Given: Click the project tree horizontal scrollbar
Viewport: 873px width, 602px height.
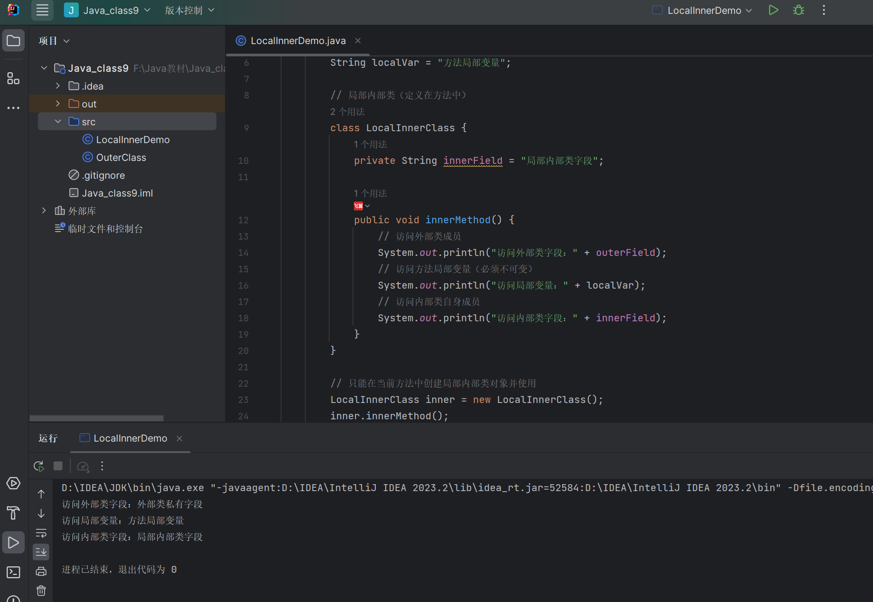Looking at the screenshot, I should (x=97, y=418).
